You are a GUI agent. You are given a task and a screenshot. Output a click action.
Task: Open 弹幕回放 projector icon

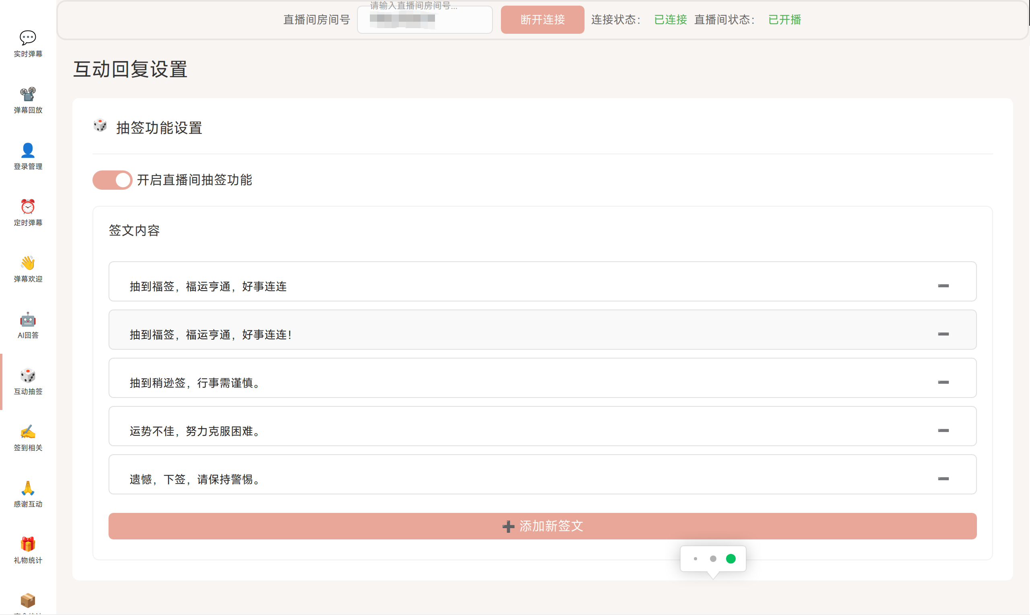(28, 94)
